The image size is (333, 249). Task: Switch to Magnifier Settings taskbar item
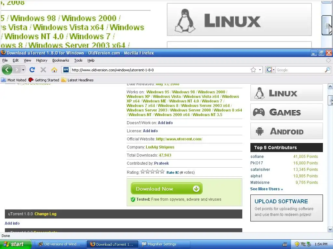pyautogui.click(x=165, y=244)
